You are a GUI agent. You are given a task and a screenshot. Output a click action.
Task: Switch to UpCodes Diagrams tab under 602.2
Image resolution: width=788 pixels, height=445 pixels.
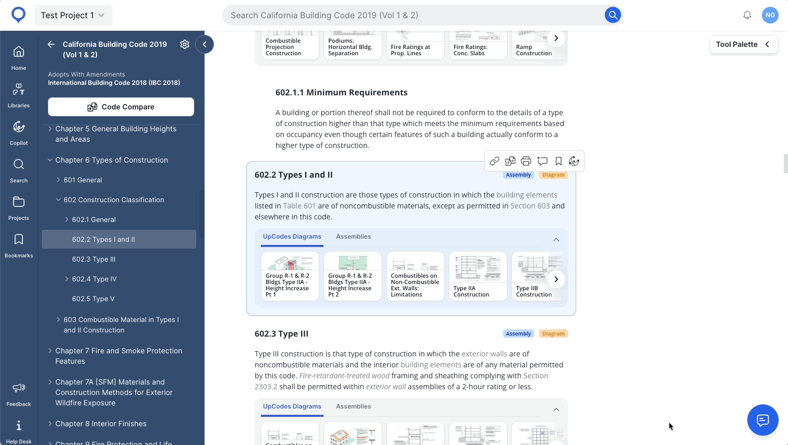coord(292,237)
